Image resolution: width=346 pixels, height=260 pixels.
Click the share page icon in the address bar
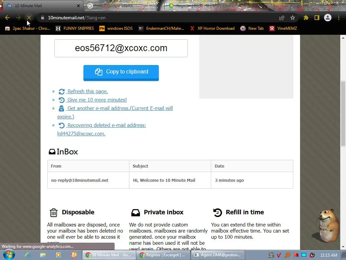tap(282, 18)
